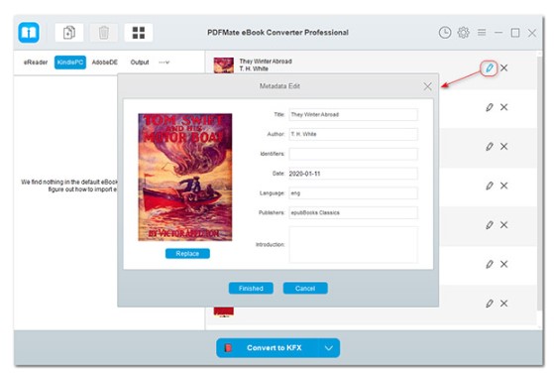
Task: Switch to grid view icon
Action: (x=139, y=33)
